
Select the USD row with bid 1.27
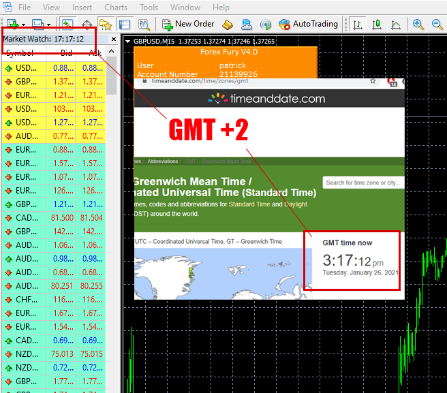(x=54, y=123)
